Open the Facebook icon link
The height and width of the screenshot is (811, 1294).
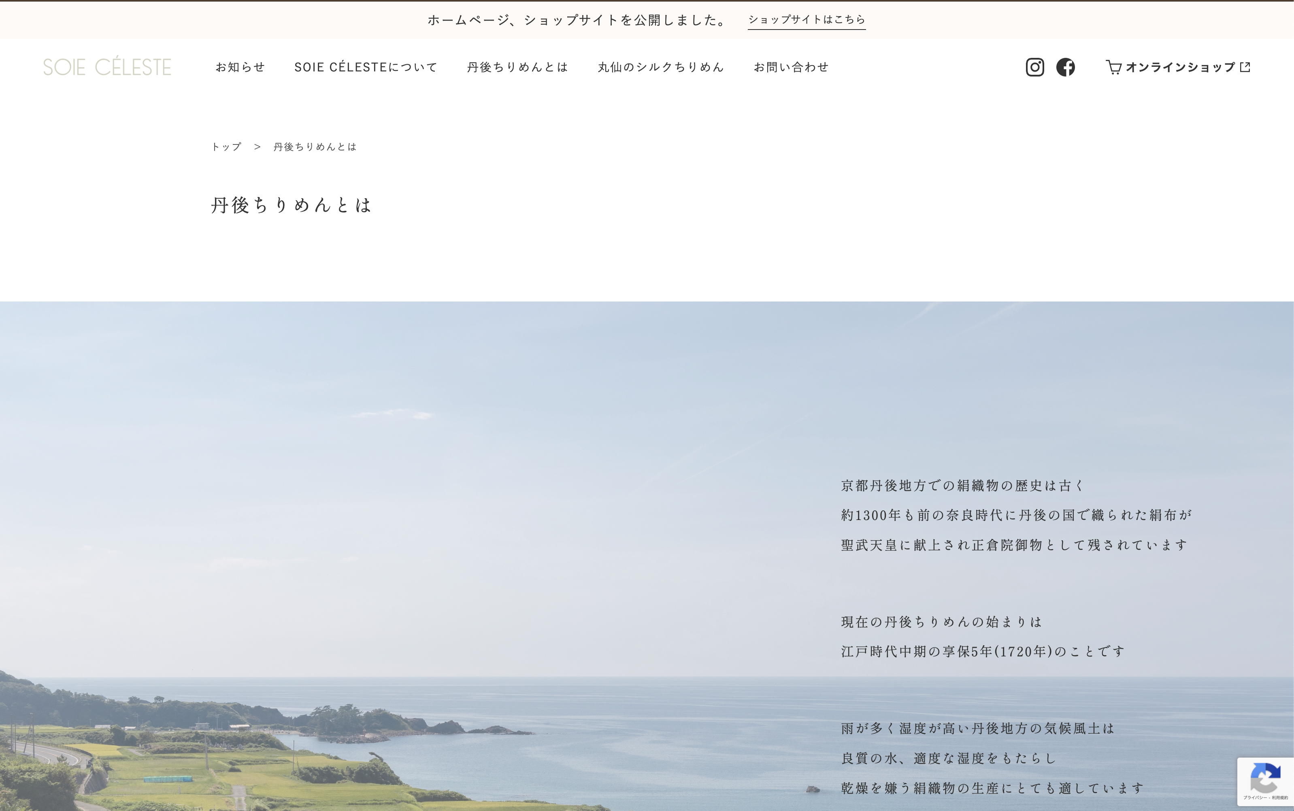click(x=1066, y=67)
